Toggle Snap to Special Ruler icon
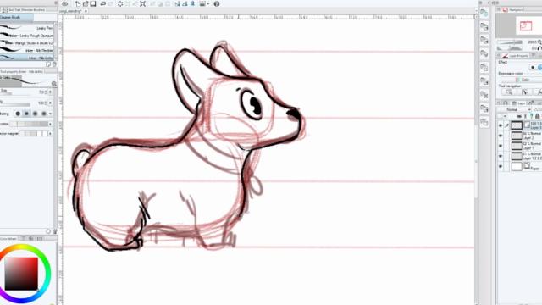542x305 pixels. tap(185, 3)
